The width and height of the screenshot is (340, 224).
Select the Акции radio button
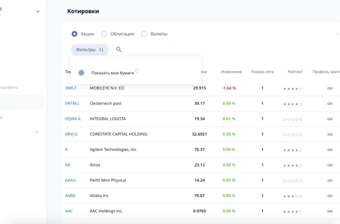75,34
